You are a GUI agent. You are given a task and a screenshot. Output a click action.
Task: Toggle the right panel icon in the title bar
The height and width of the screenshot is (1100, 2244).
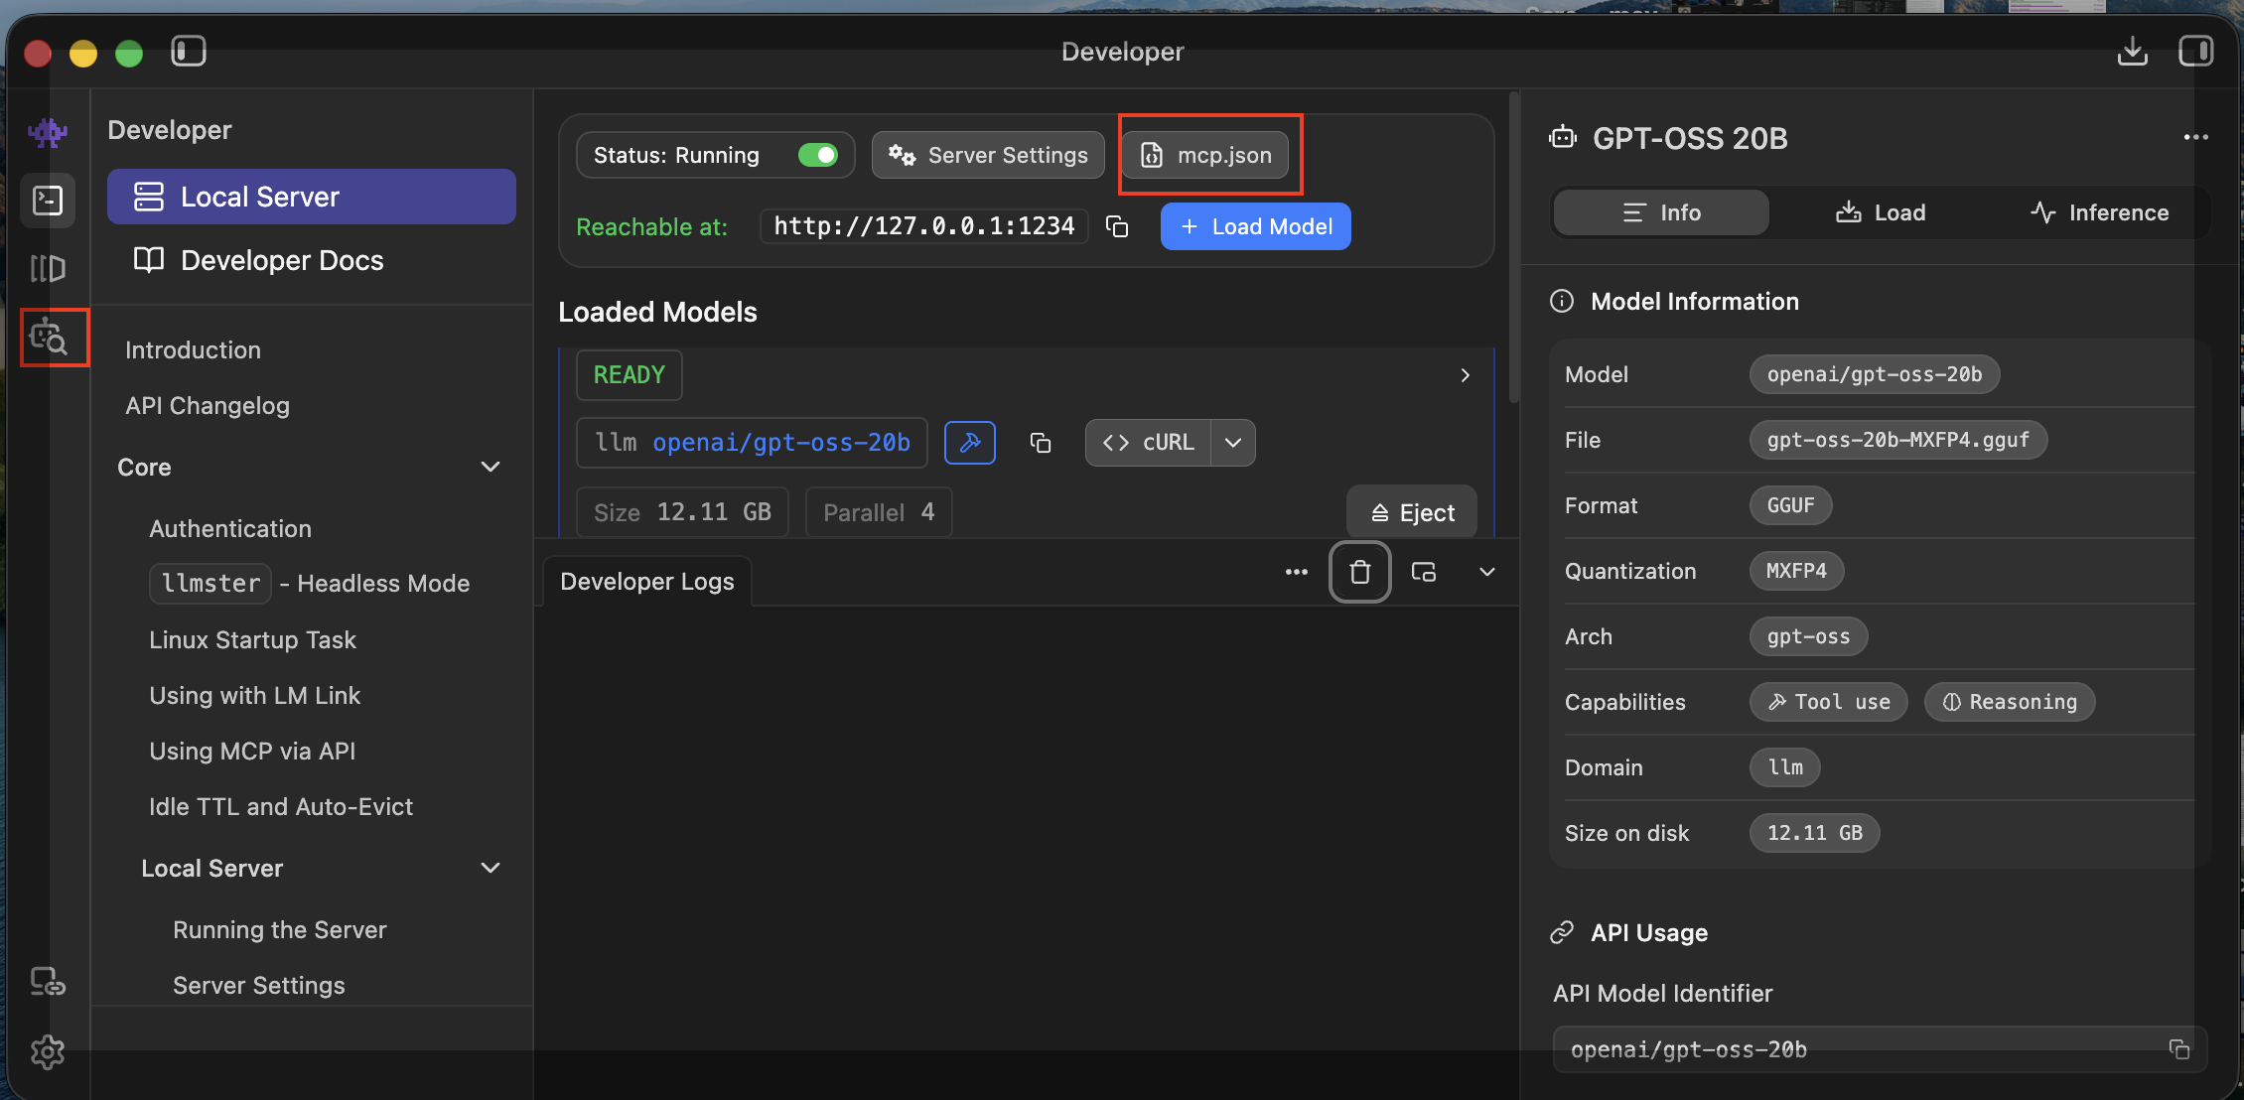point(2195,51)
